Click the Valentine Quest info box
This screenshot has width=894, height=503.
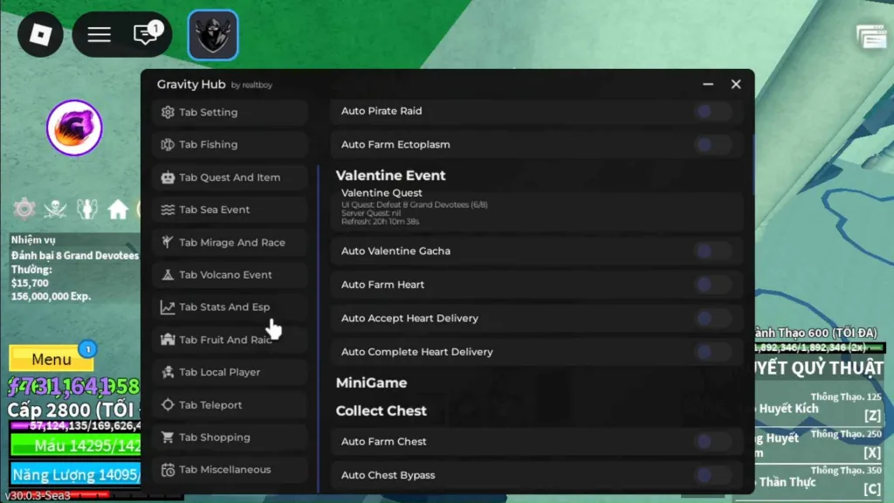537,208
